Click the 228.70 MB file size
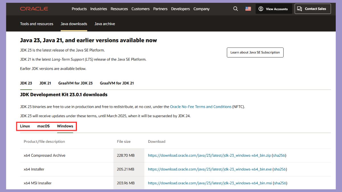Viewport: 342px width, 192px height. 126,156
